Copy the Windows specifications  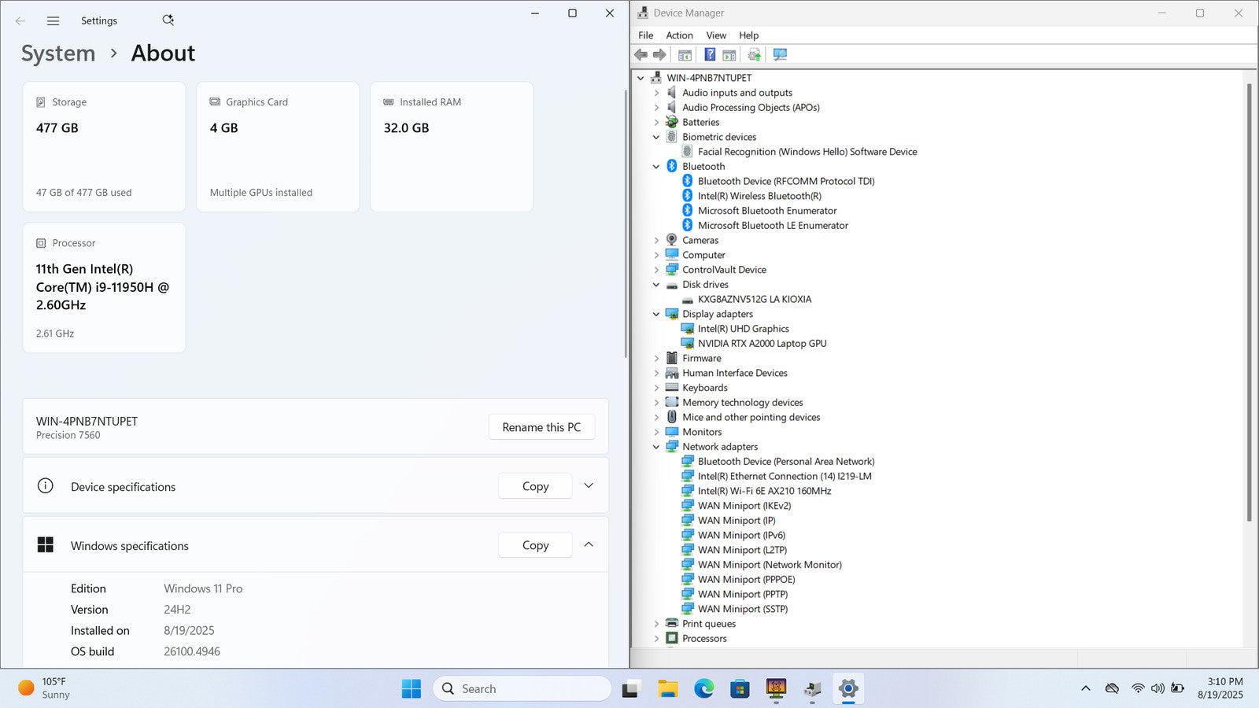[535, 545]
